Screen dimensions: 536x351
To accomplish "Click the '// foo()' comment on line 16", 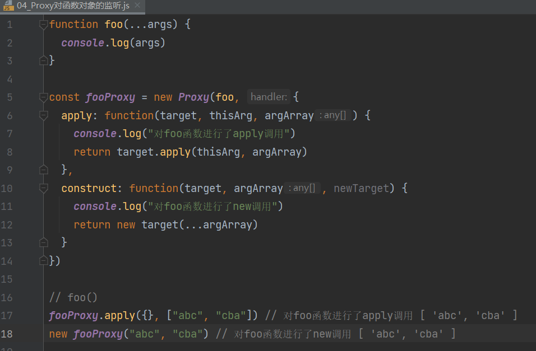I will [73, 297].
